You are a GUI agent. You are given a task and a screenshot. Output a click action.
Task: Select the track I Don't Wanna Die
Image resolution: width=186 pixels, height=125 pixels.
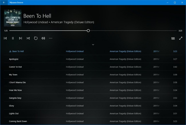point(93,82)
